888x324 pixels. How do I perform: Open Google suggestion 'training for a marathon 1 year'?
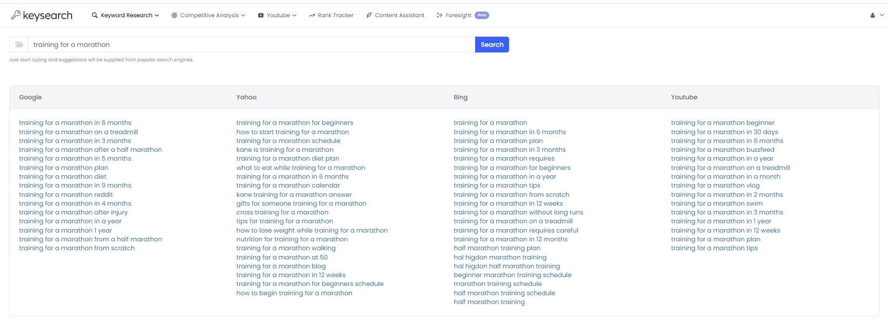pyautogui.click(x=66, y=230)
